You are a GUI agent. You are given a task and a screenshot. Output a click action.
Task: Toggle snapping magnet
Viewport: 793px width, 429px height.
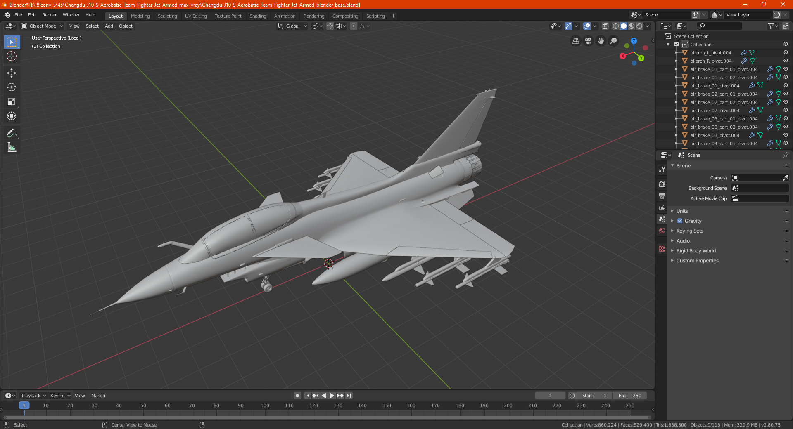click(330, 26)
